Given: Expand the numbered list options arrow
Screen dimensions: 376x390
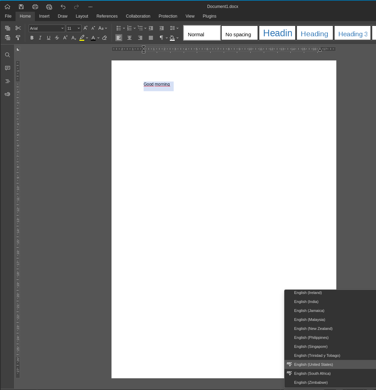Looking at the screenshot, I should 135,28.
